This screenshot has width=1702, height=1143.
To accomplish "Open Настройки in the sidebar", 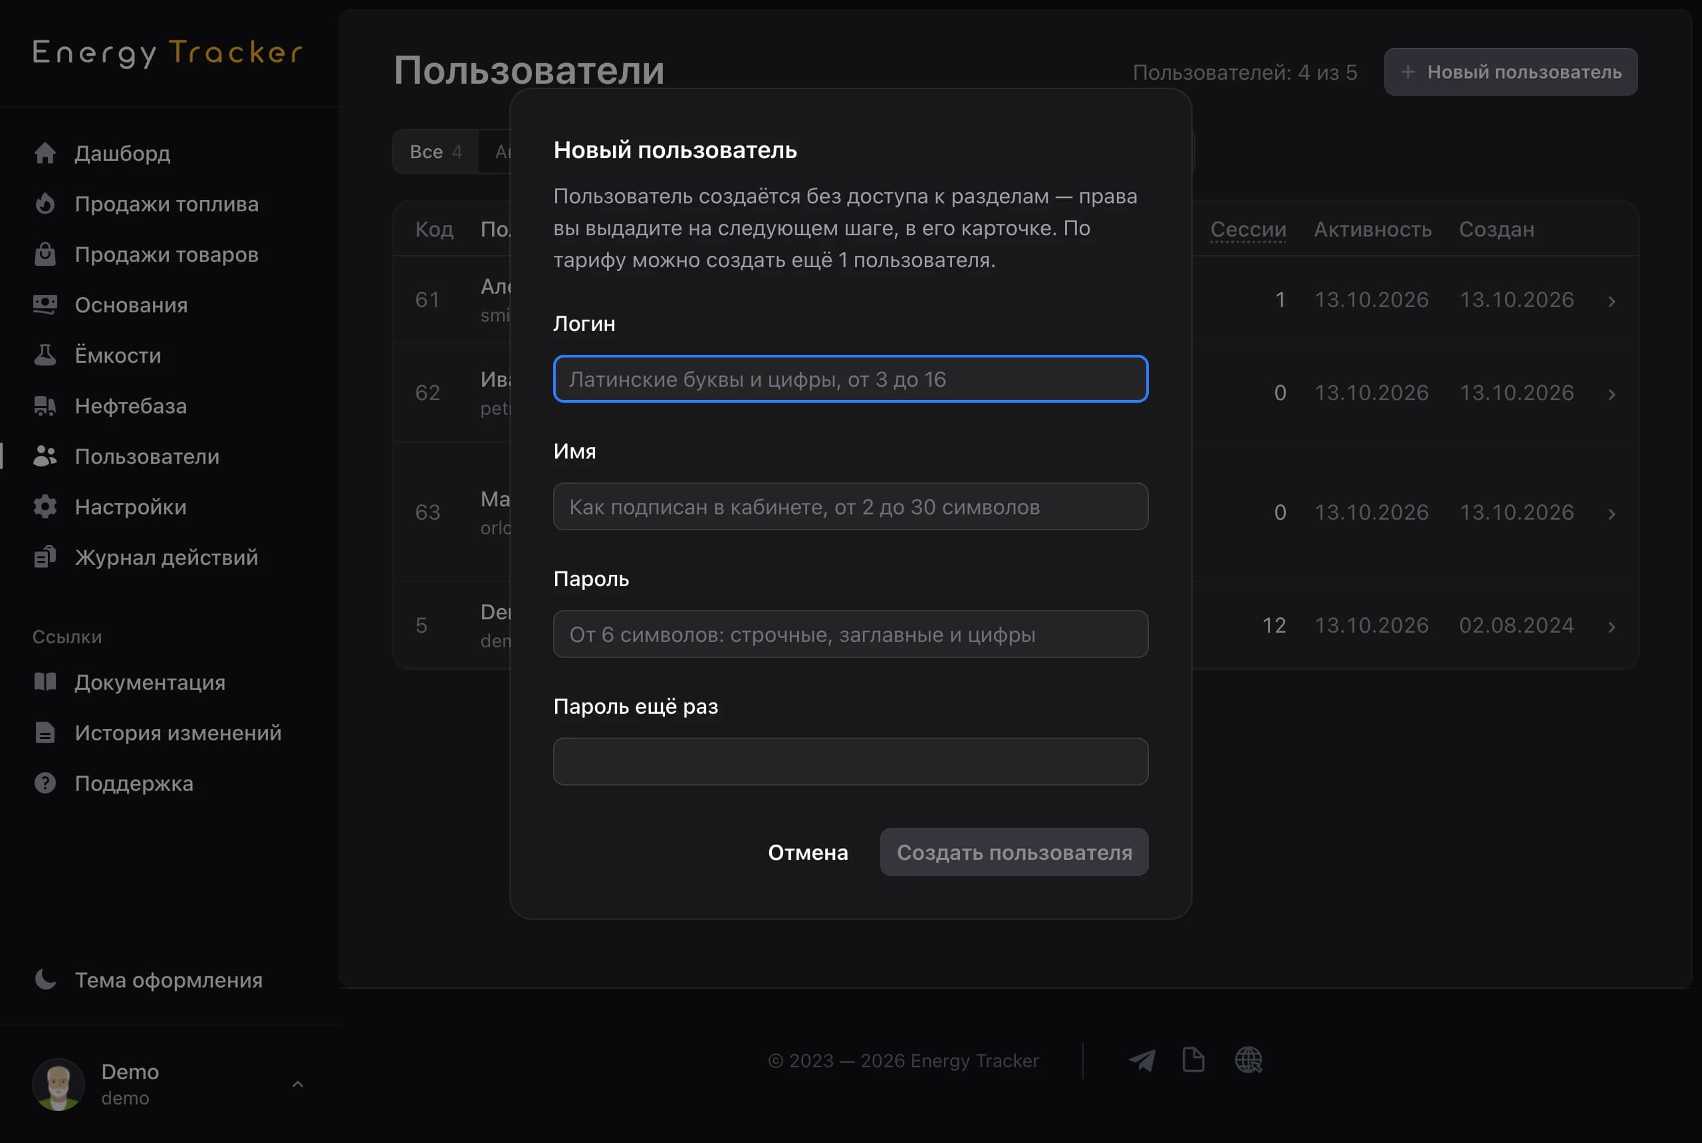I will (130, 506).
